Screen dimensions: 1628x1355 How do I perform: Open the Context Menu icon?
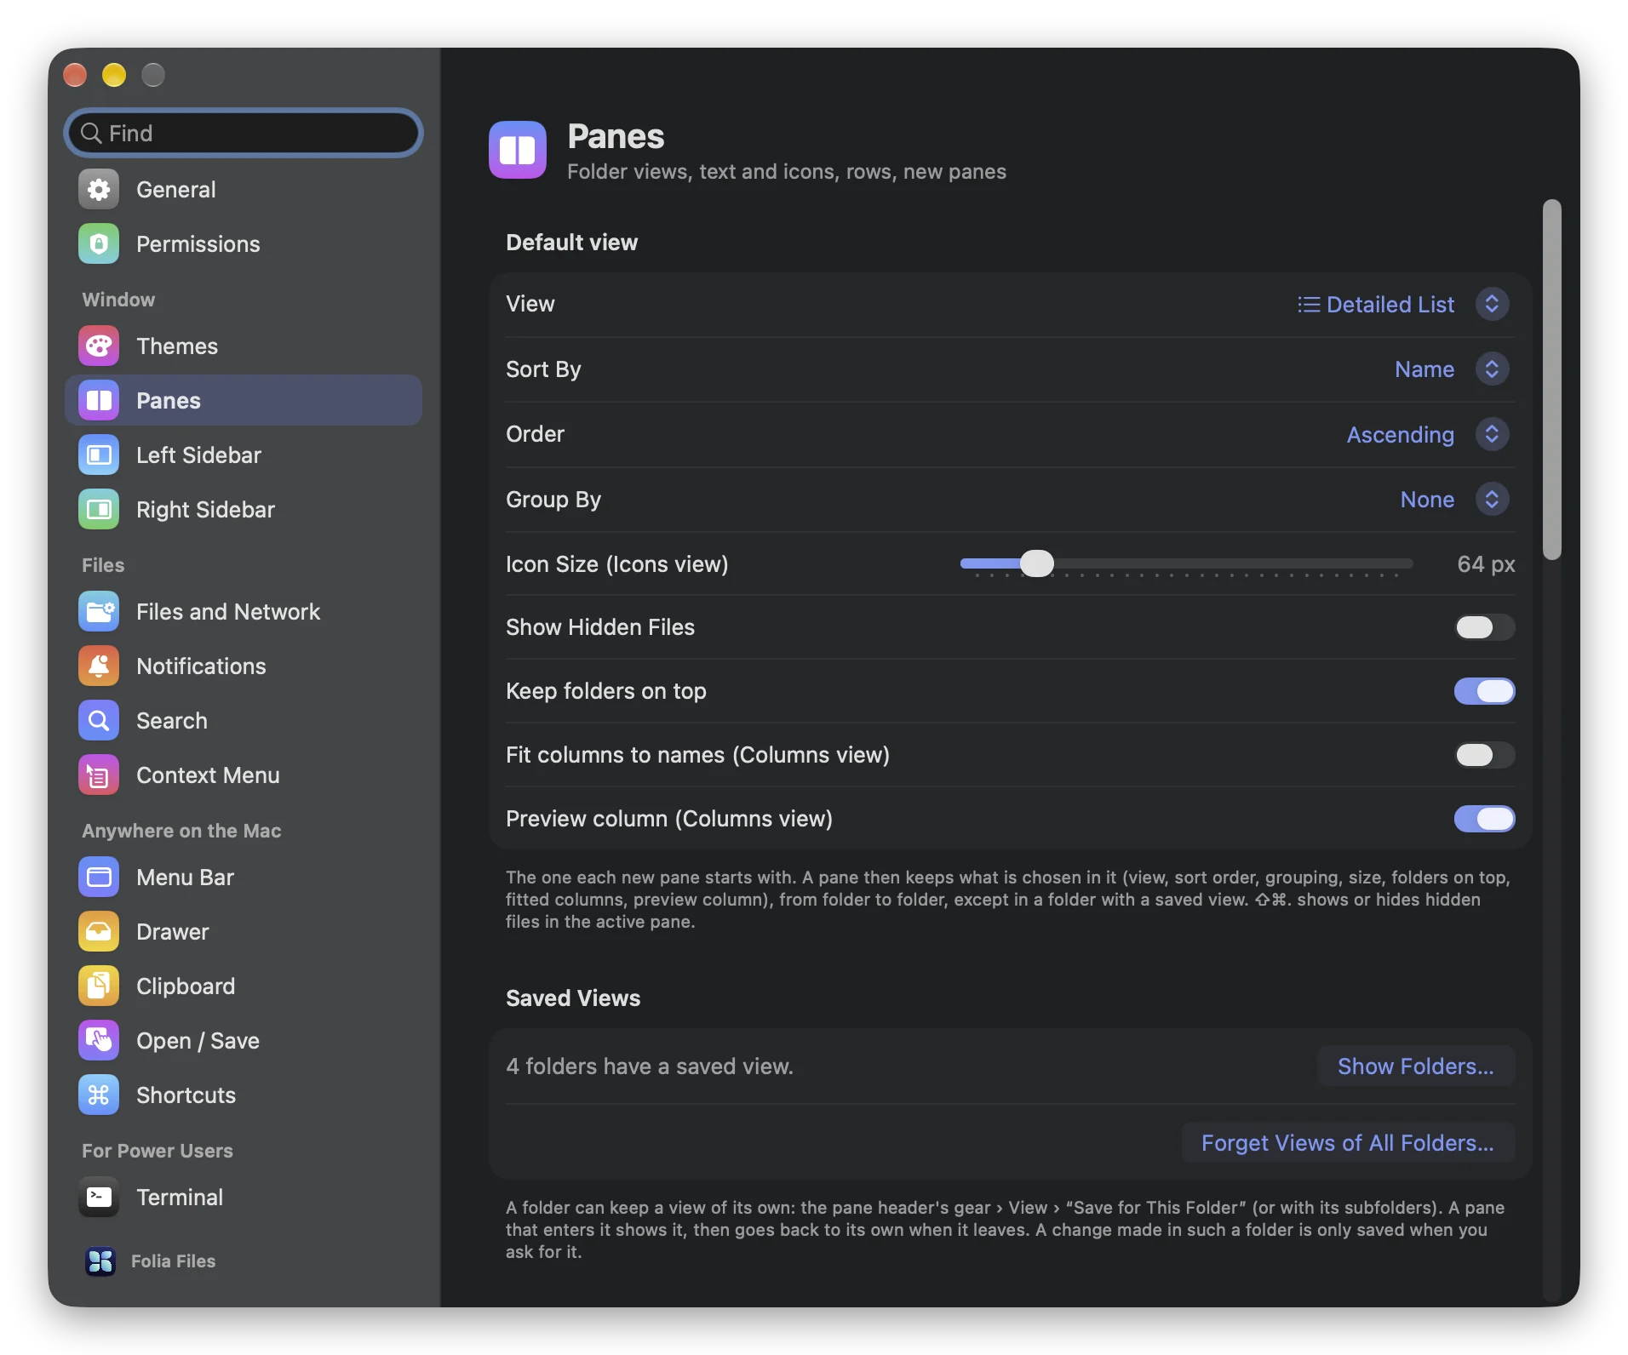99,775
